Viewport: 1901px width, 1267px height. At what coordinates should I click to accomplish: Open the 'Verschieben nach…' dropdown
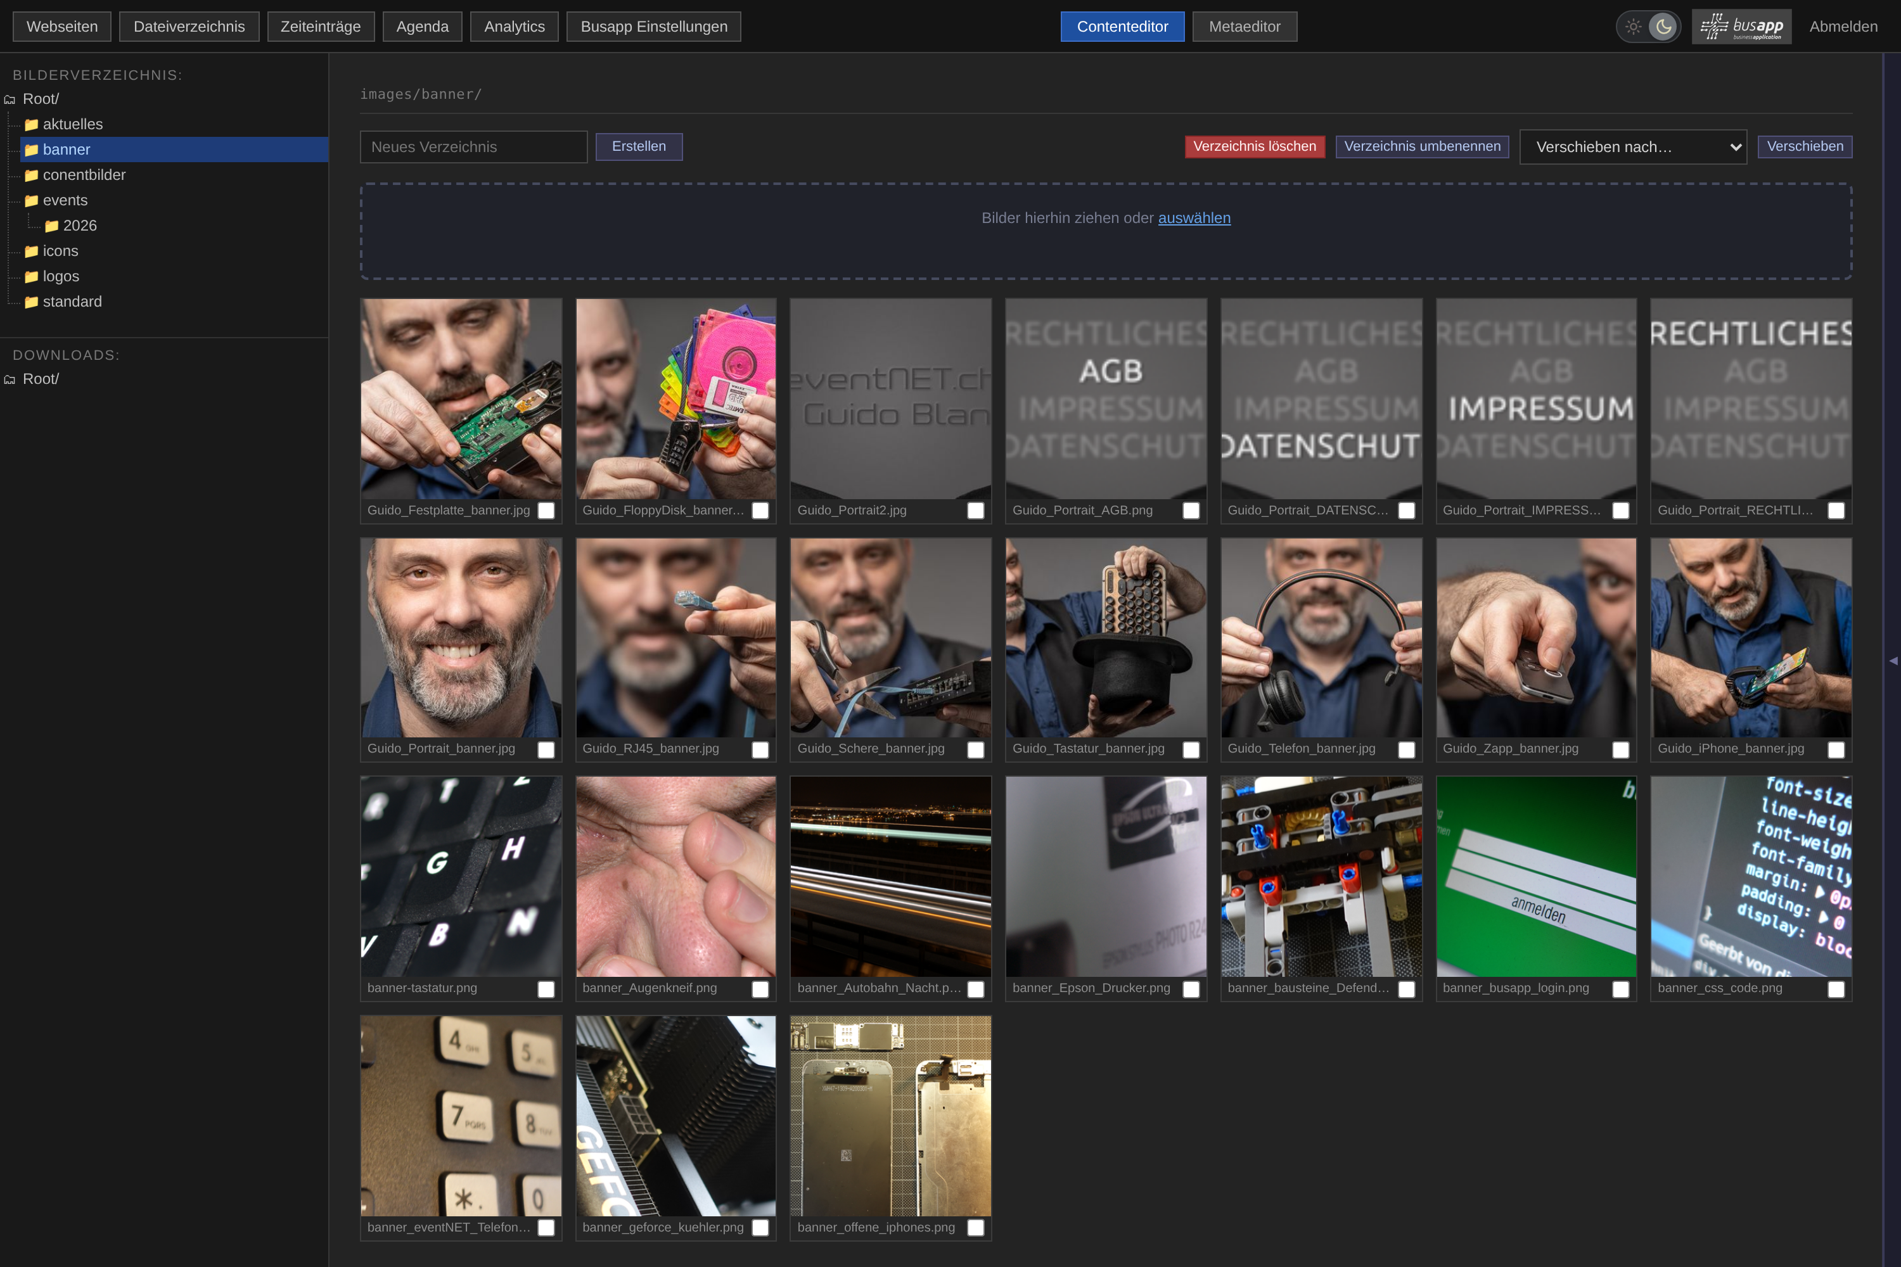click(x=1633, y=147)
